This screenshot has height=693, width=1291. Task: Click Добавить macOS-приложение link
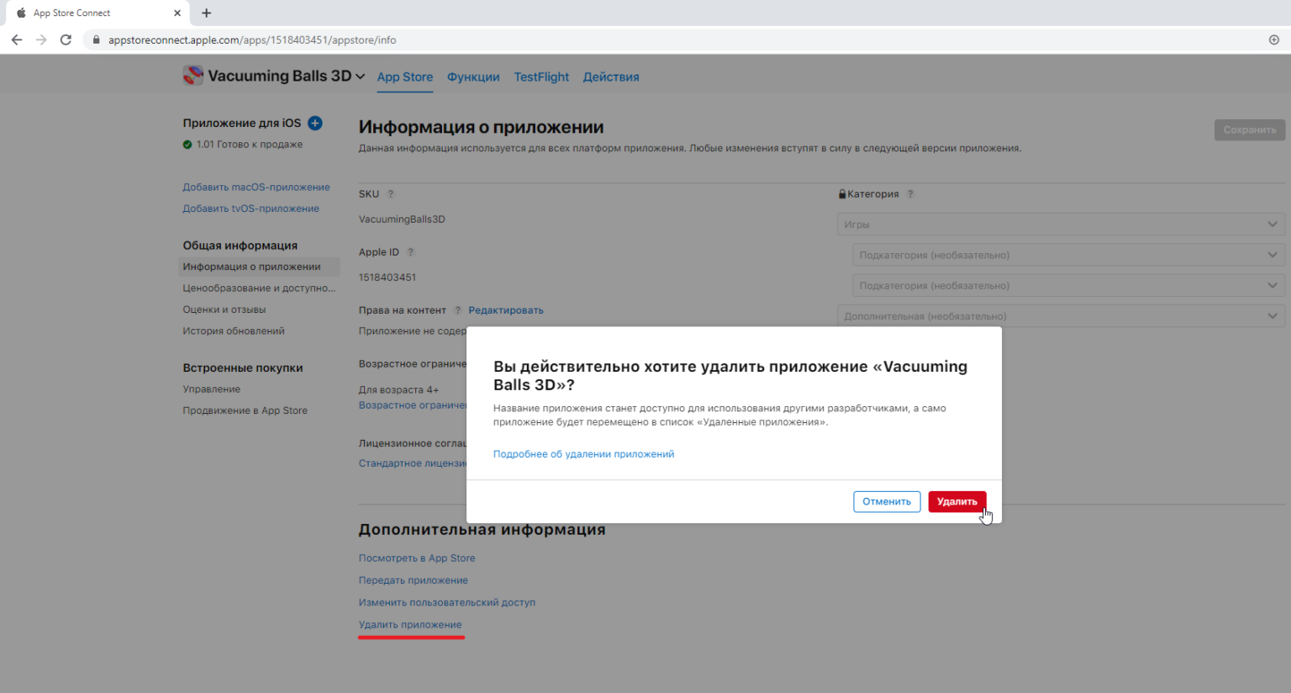[256, 188]
